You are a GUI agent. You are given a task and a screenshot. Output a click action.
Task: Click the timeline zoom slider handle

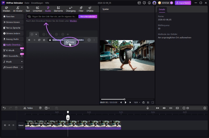[188, 108]
